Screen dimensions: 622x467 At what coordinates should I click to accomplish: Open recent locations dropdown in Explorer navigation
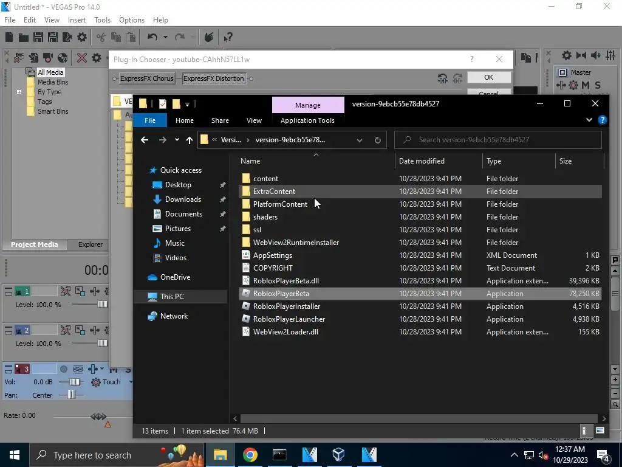click(x=177, y=140)
